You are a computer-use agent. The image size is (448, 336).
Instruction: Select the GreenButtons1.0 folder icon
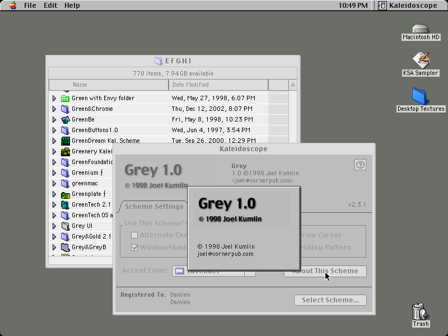pos(65,130)
